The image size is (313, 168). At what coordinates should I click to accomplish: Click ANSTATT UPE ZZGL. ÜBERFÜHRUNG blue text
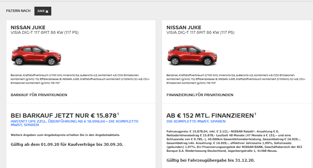[74, 123]
